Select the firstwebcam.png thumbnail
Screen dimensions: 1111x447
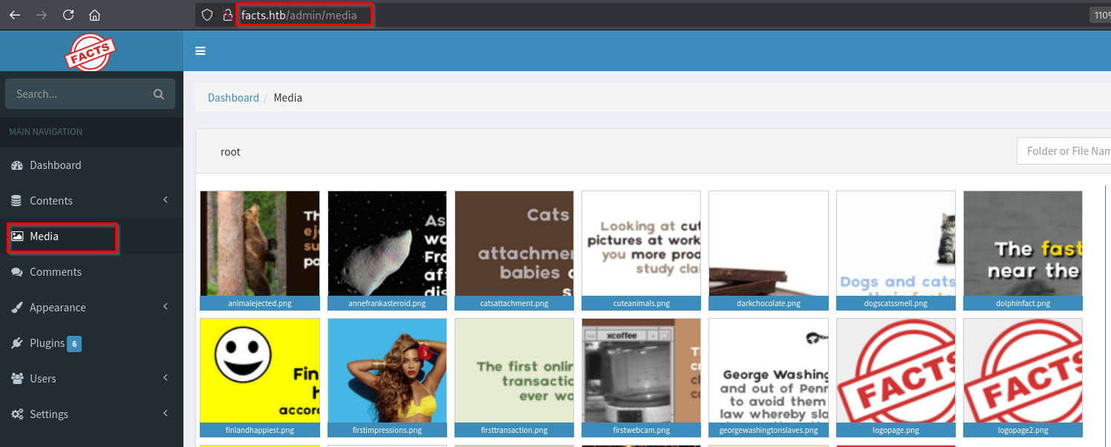(x=641, y=377)
